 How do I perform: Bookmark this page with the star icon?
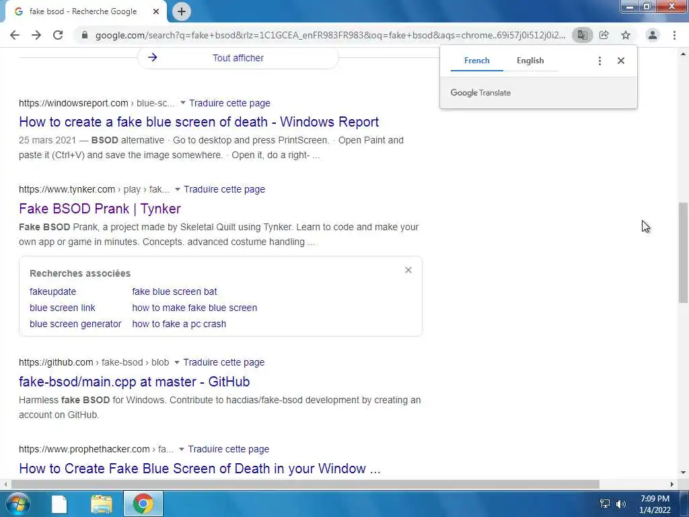(626, 35)
